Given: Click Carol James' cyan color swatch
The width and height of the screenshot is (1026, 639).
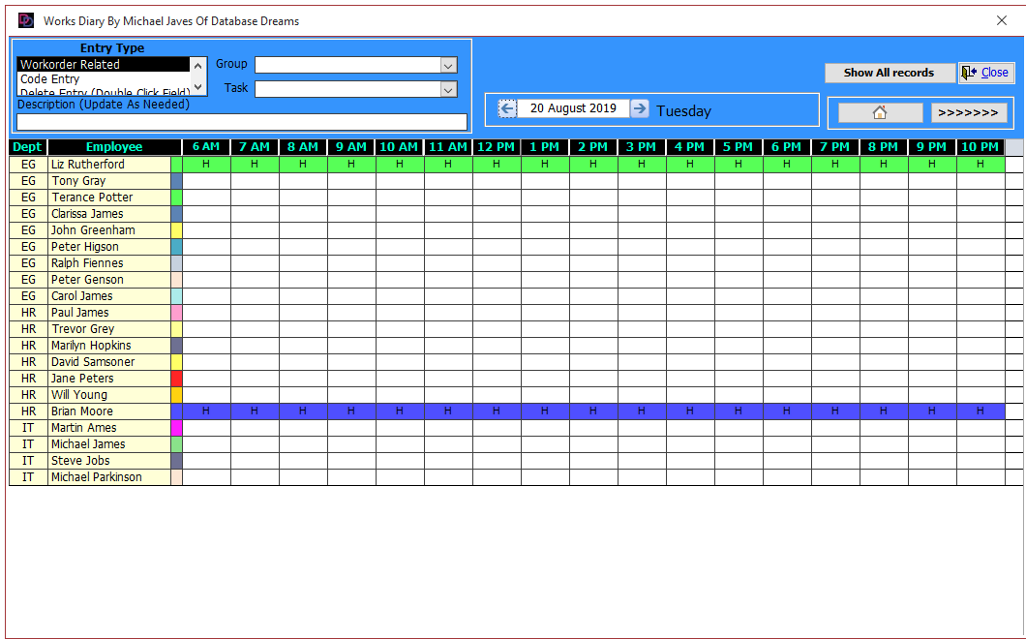Looking at the screenshot, I should pos(177,296).
